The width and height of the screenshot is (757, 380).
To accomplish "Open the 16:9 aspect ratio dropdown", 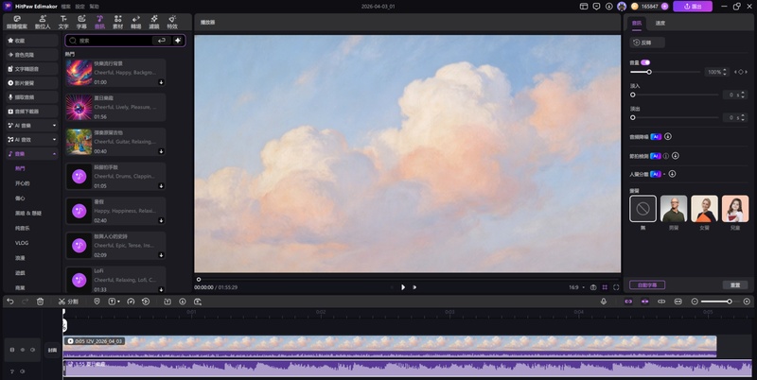I will (x=574, y=287).
